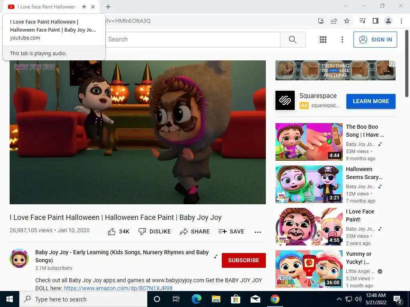Open Chrome profile avatar icon

pos(388,21)
